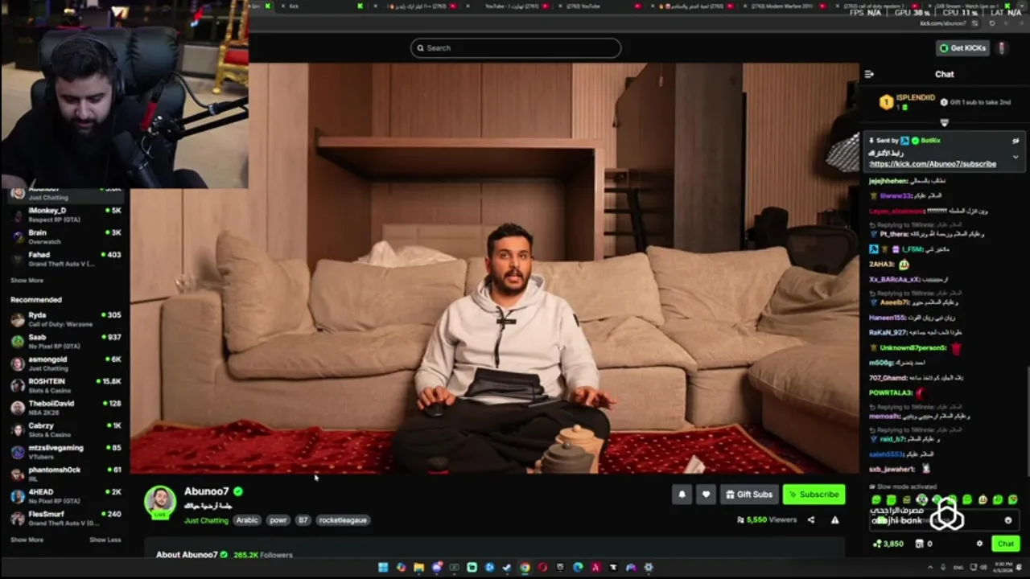Image resolution: width=1030 pixels, height=579 pixels.
Task: Open FlesSmurf's channel in Recommended
Action: coord(64,518)
